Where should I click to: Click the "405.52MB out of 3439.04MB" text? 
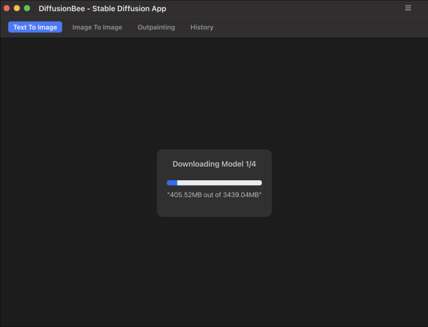214,195
